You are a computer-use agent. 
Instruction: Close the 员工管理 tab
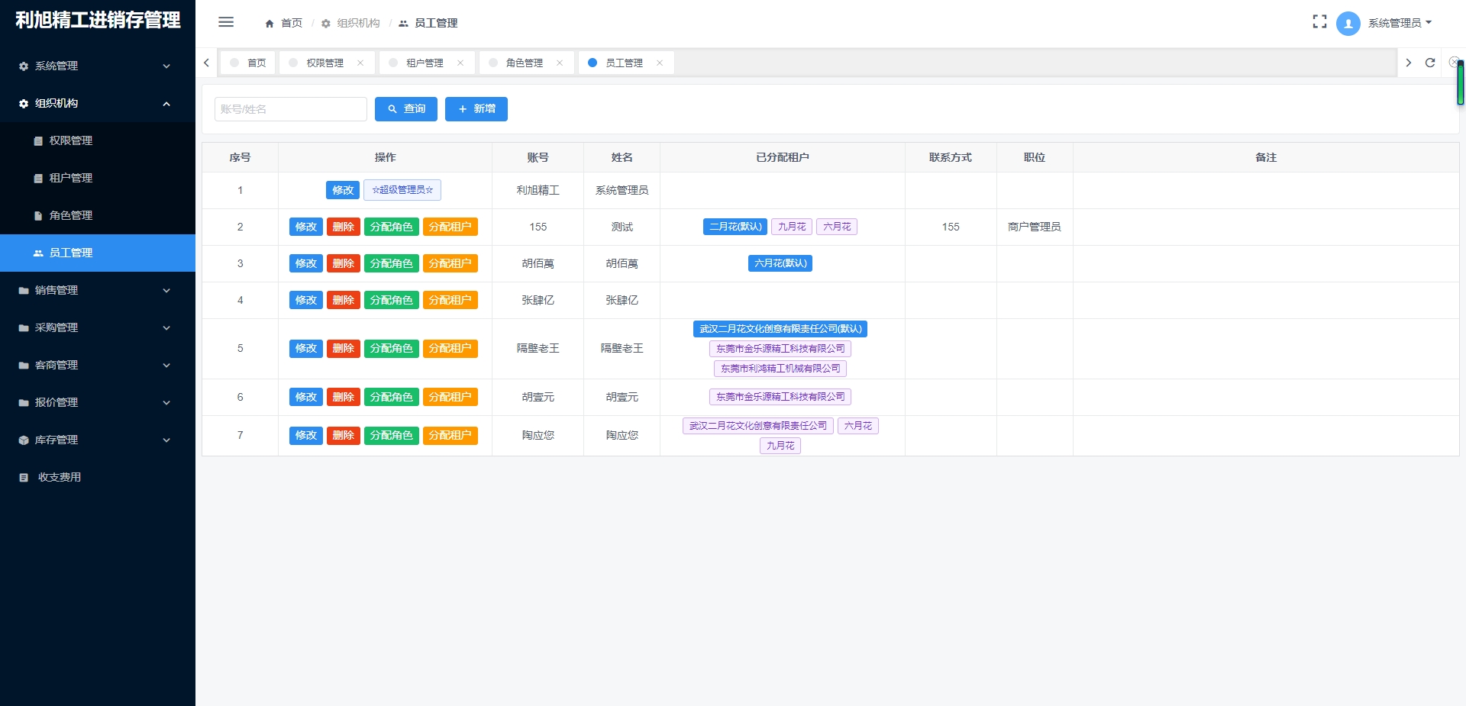click(x=660, y=63)
